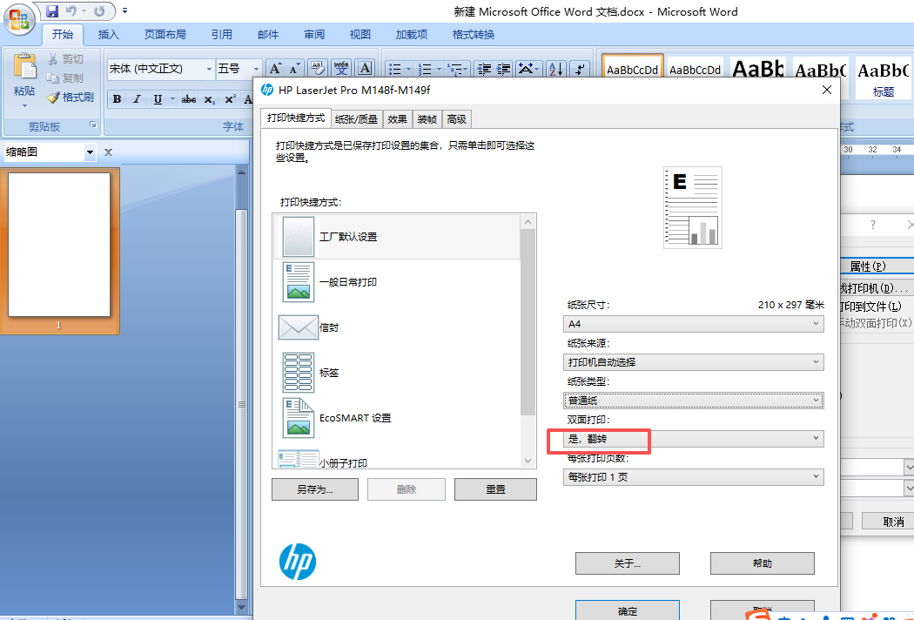
Task: Open the 双面打印 dropdown
Action: point(693,439)
